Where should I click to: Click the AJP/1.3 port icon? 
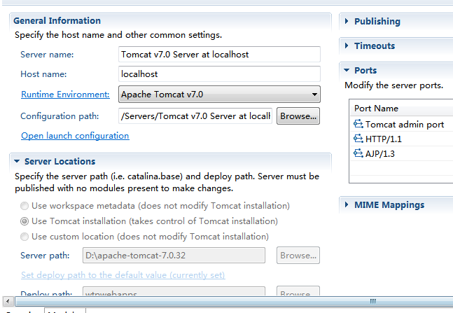[358, 153]
